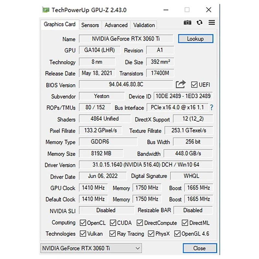Toggle the Vulkan checkbox

pos(83,233)
